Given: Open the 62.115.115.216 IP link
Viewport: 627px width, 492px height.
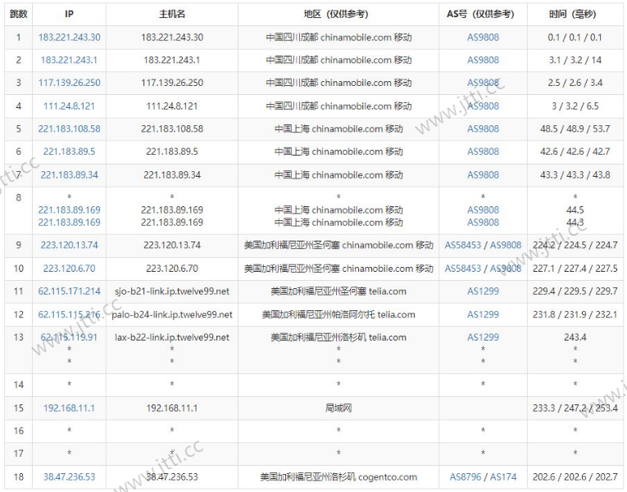Looking at the screenshot, I should (69, 314).
